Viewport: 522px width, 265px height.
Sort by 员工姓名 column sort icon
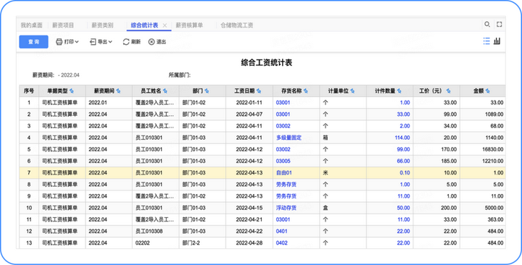point(165,91)
